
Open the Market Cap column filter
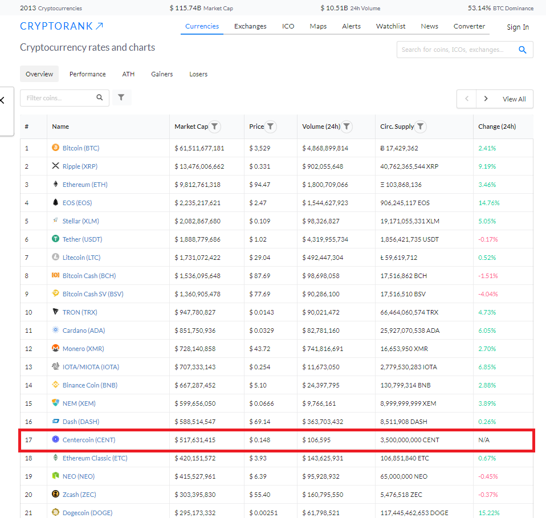coord(215,127)
